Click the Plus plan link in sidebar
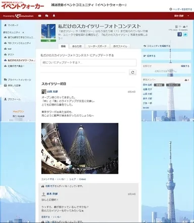The image size is (194, 223). 18,111
